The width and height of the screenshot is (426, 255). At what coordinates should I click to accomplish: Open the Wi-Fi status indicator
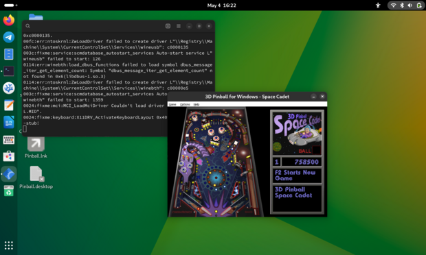tap(394, 5)
